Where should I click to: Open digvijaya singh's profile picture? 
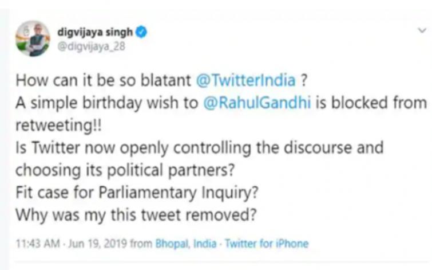tap(33, 38)
